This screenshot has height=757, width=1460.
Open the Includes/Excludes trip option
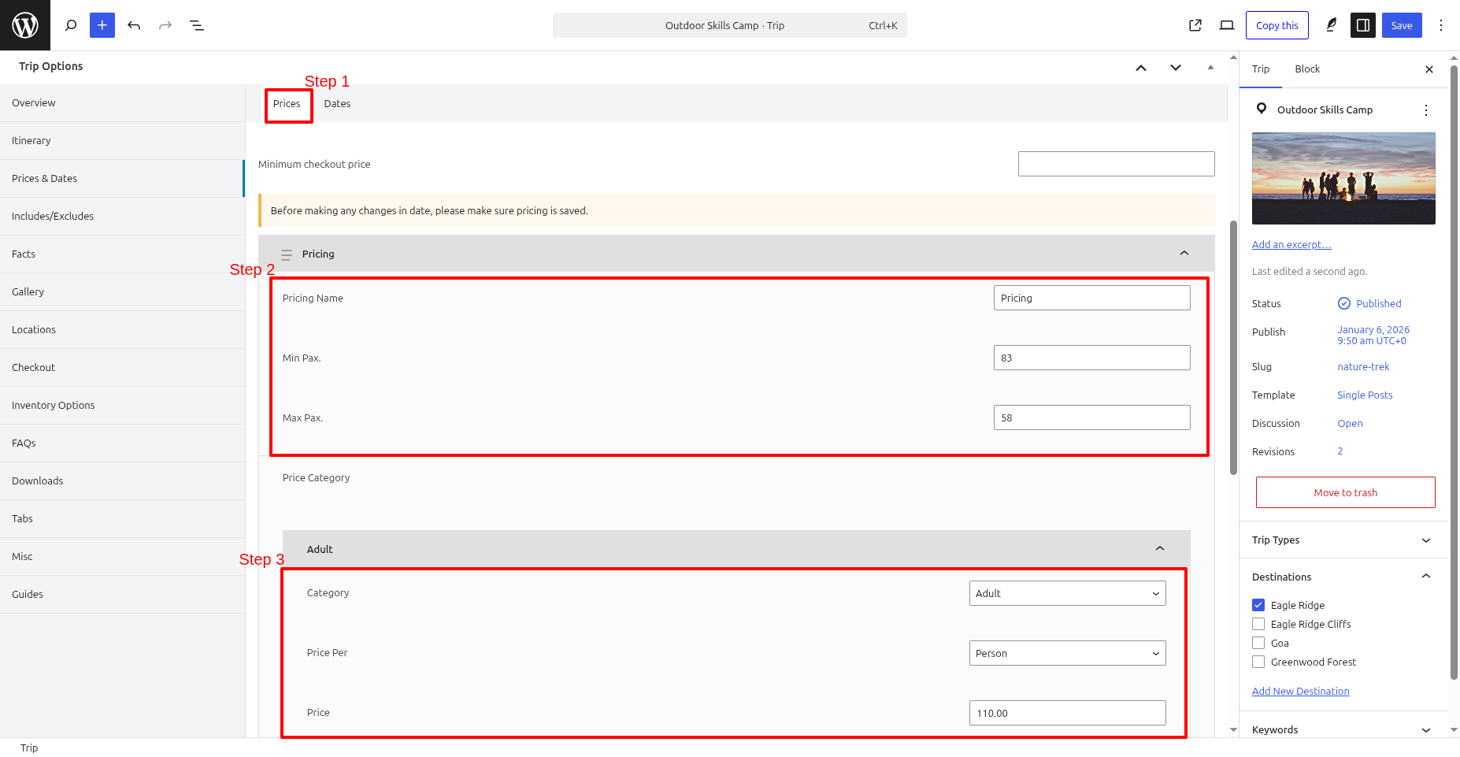click(122, 217)
